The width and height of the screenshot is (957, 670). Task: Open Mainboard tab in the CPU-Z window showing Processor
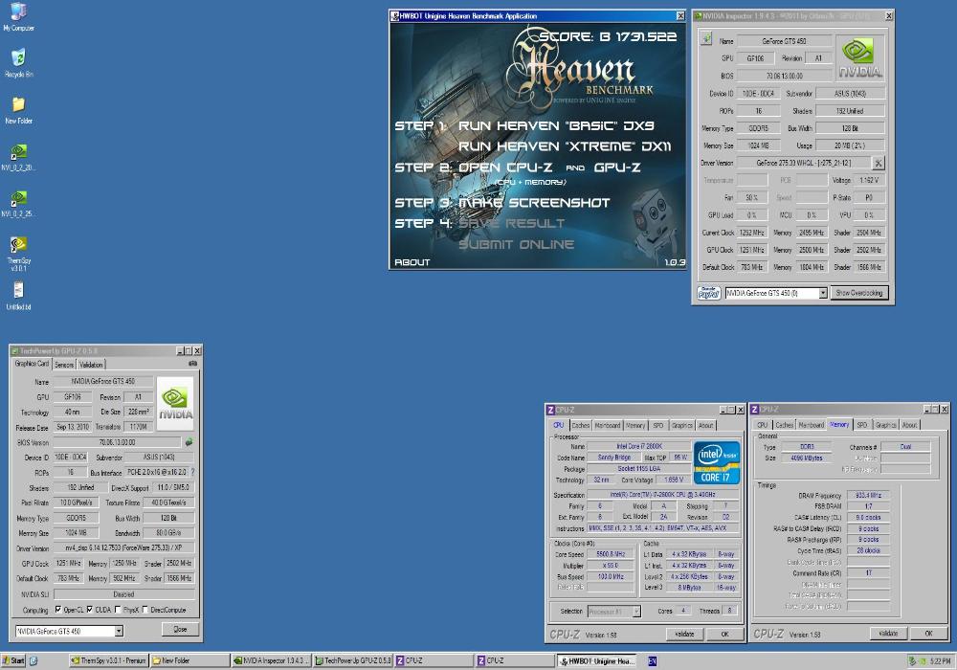608,425
